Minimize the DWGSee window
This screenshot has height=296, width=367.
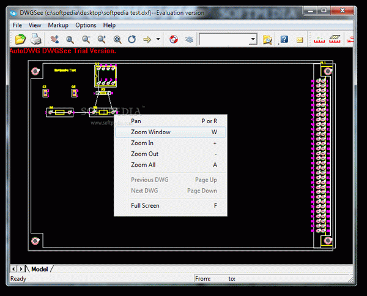[310, 10]
